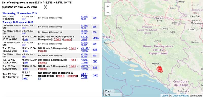The image size is (203, 97).
Task: Open coordinates 43.224 / 18.025
Action: pyautogui.click(x=84, y=56)
